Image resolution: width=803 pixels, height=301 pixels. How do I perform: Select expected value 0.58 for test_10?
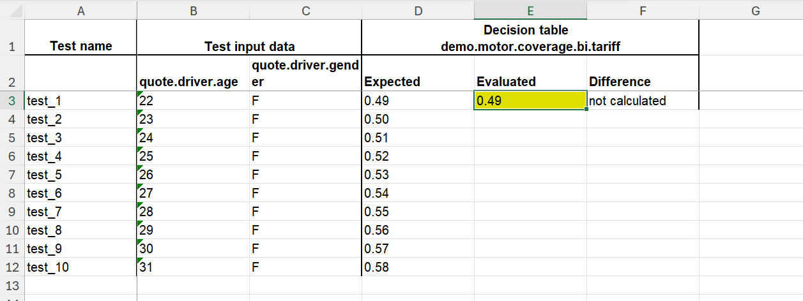click(418, 267)
